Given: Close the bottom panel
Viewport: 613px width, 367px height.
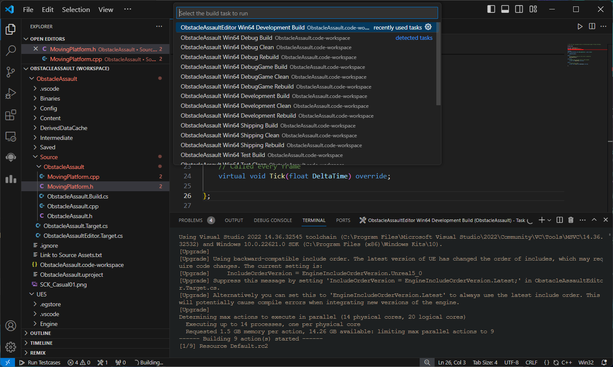Looking at the screenshot, I should pyautogui.click(x=606, y=220).
